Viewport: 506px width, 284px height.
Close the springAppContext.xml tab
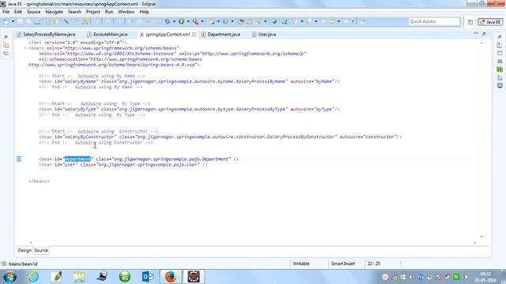(x=194, y=34)
